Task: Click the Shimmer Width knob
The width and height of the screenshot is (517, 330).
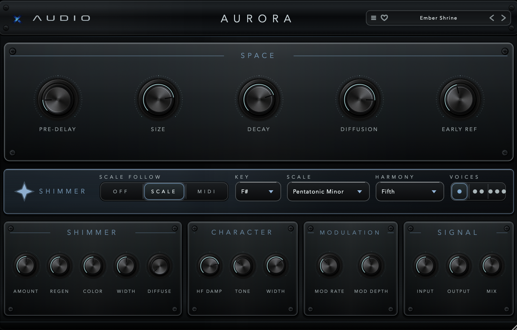Action: 126,265
